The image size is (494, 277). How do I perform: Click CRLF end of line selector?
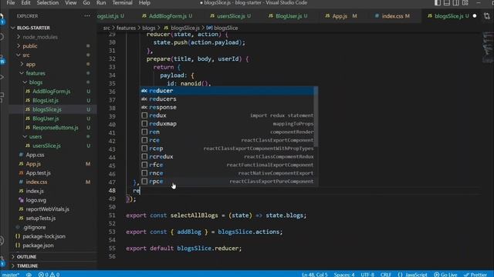[x=386, y=275]
